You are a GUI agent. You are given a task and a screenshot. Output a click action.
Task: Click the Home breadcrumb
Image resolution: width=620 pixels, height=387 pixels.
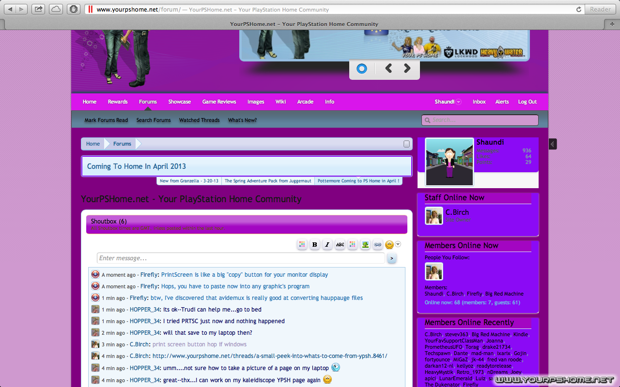(x=93, y=144)
